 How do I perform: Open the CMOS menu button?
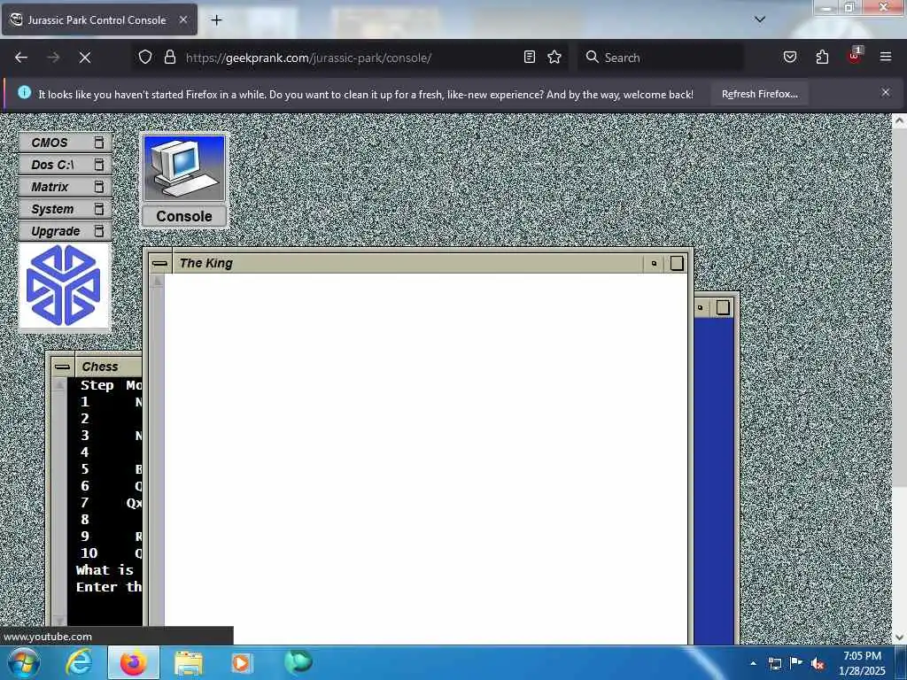tap(65, 143)
